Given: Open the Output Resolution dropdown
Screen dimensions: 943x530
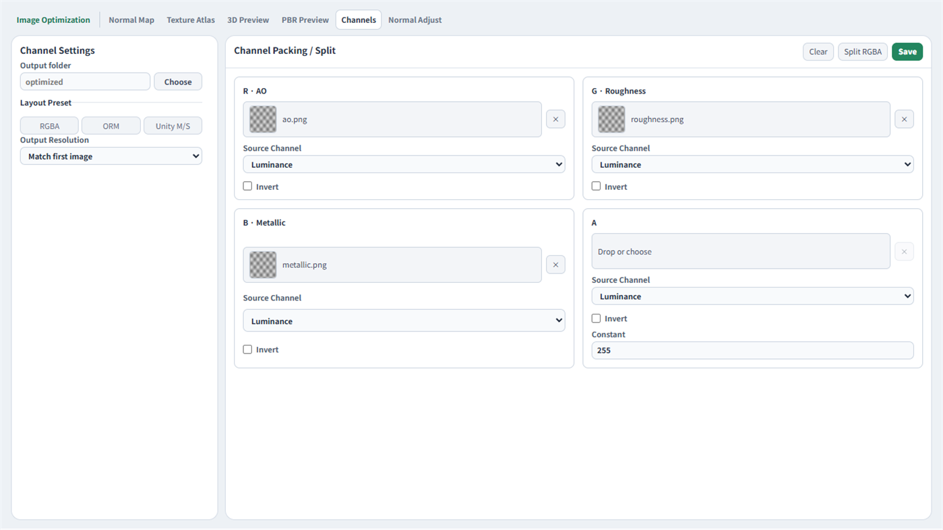Looking at the screenshot, I should pyautogui.click(x=111, y=156).
